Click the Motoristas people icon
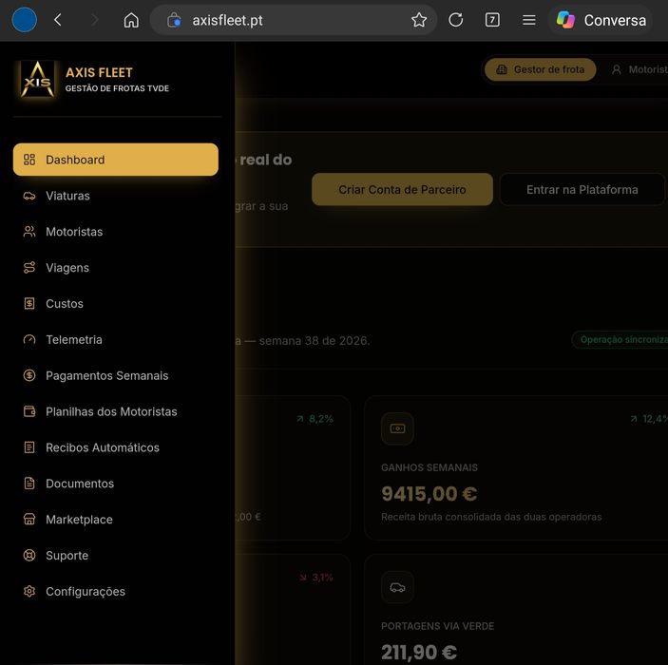 pos(29,232)
